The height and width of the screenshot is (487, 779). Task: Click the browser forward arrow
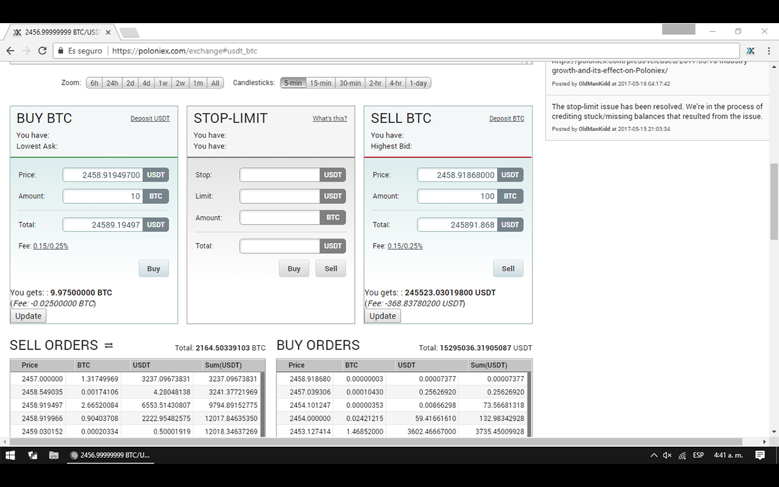26,51
